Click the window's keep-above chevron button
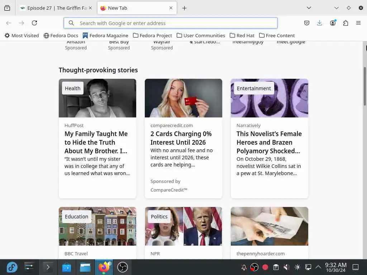Viewport: 367px width, 275px height. (x=336, y=8)
